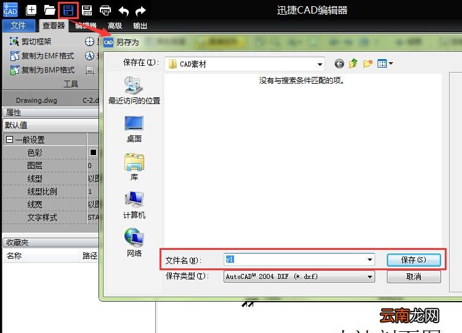Screen dimensions: 462x333
Task: Click the 收藏夹 panel header
Action: click(51, 243)
